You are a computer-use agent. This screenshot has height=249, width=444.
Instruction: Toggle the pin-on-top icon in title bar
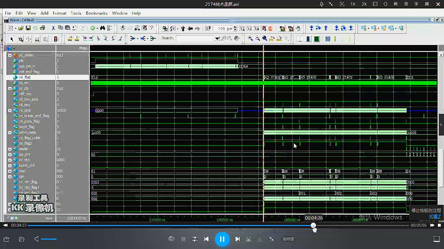pos(322,4)
